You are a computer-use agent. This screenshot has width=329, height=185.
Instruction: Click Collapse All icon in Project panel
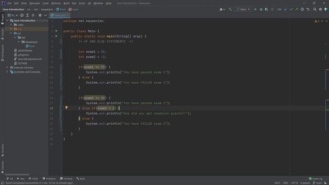point(33,15)
